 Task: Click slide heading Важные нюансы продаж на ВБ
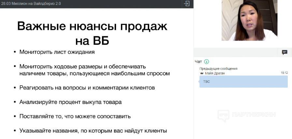[92, 33]
